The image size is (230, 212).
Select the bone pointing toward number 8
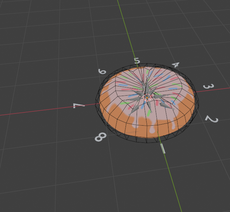coord(134,110)
